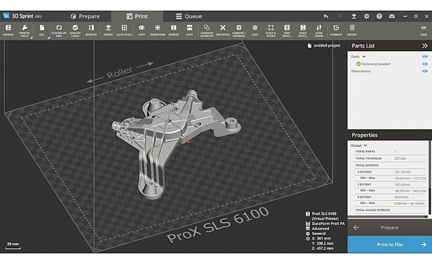Run the Estimate tool
Viewport: 432px width, 264px height.
pos(336,30)
